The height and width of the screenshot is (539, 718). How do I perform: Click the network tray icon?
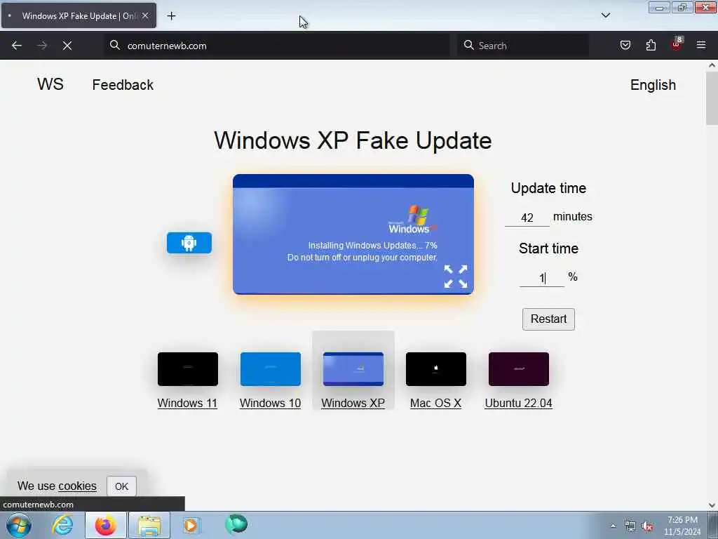(x=630, y=526)
